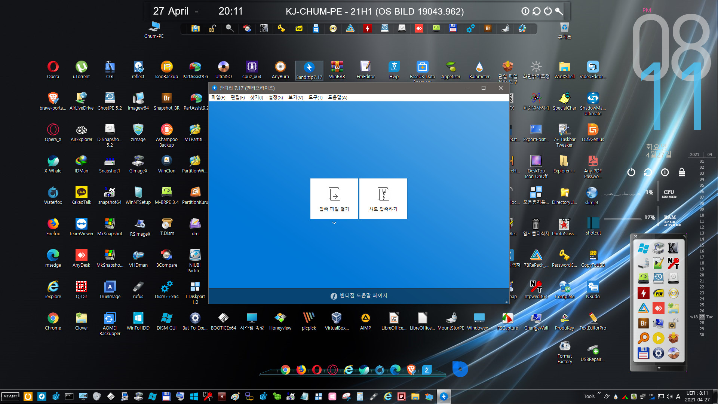Select the EmEditor desktop icon
718x404 pixels.
365,70
